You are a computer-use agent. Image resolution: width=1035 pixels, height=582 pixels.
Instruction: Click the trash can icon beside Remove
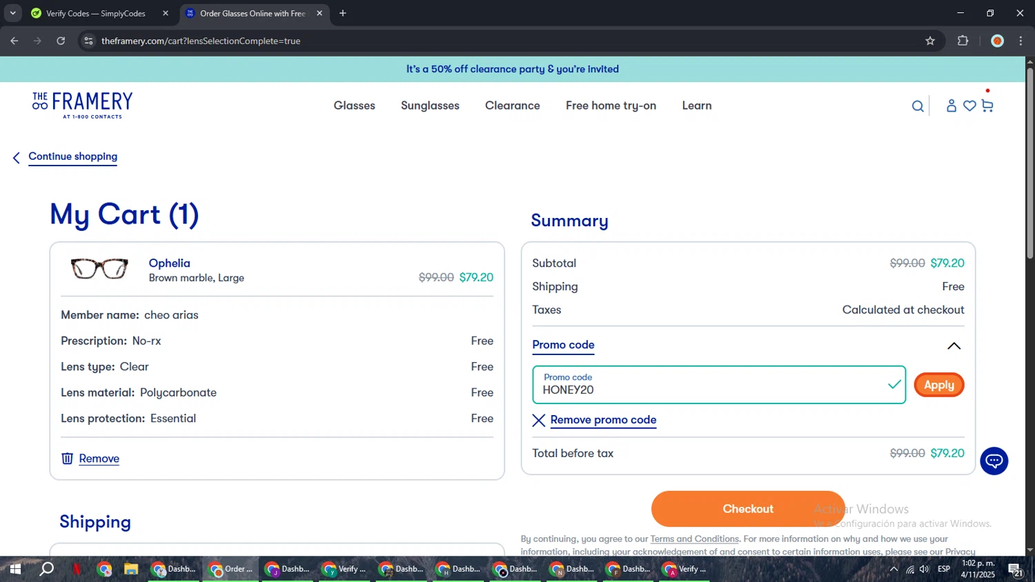tap(67, 459)
